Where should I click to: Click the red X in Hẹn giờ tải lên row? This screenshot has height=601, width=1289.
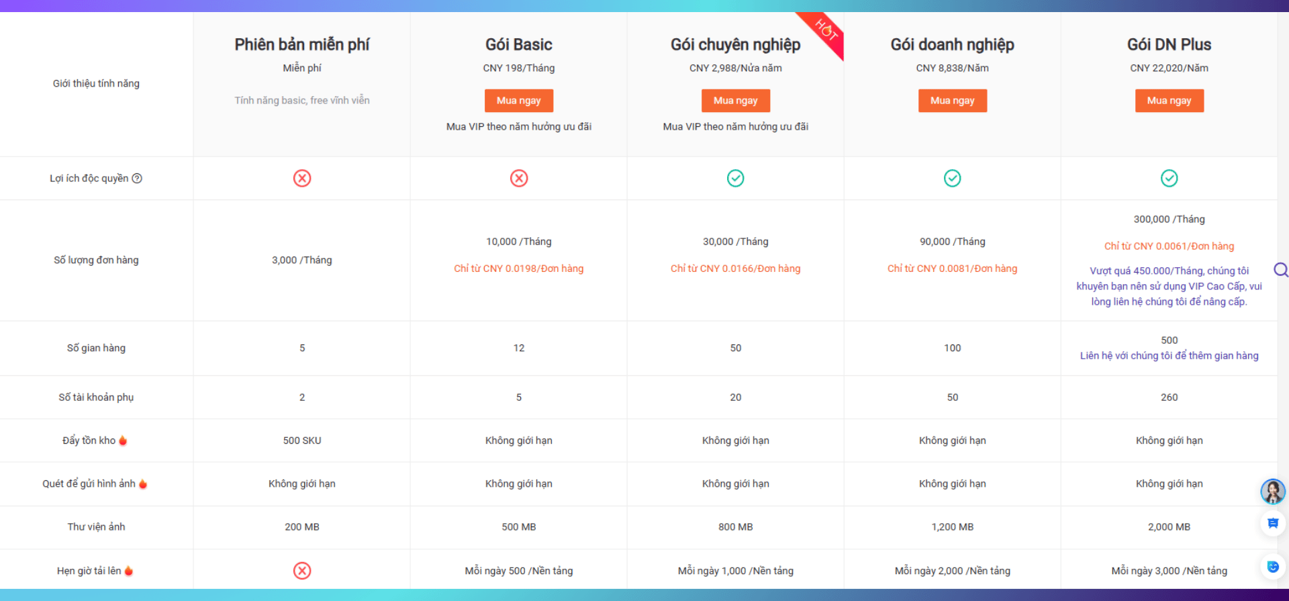[302, 571]
